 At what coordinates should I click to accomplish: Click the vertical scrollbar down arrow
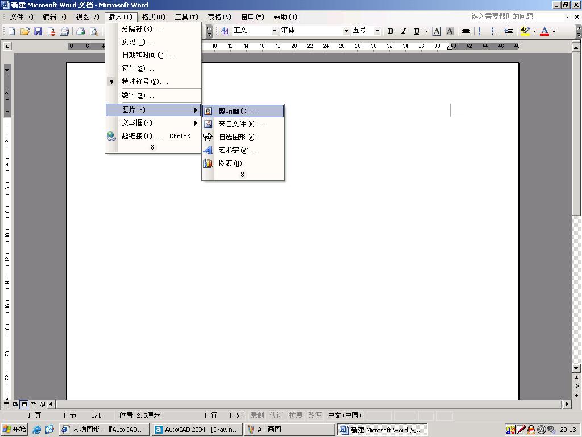coord(576,368)
